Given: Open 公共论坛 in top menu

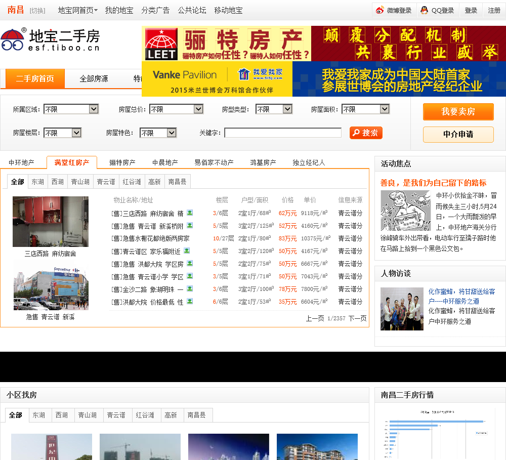Looking at the screenshot, I should (192, 10).
